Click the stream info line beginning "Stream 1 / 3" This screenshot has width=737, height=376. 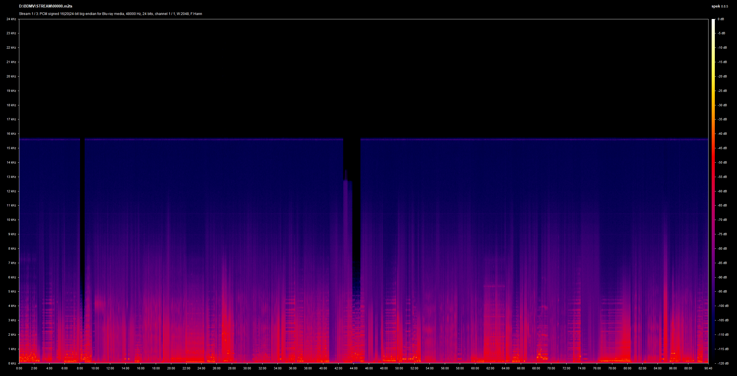click(111, 14)
